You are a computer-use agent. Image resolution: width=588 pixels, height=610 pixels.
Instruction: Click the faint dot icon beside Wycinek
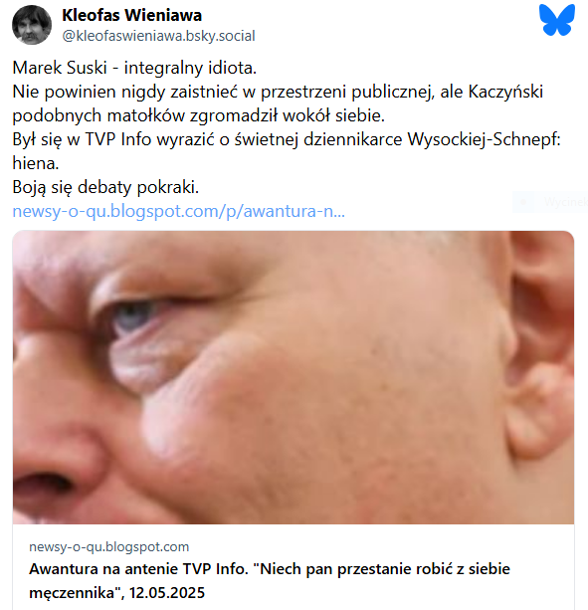523,202
